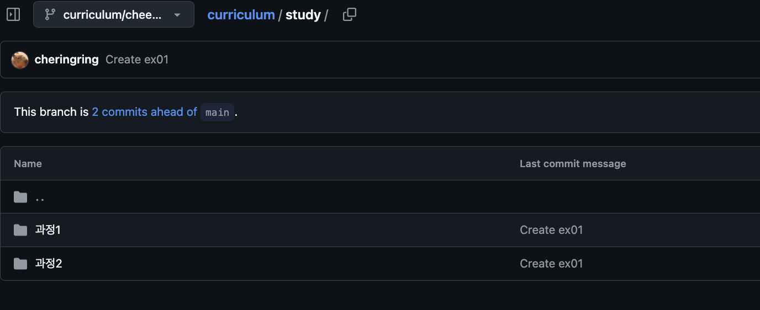View the 2 commits ahead of comparison
The height and width of the screenshot is (310, 760).
point(144,112)
